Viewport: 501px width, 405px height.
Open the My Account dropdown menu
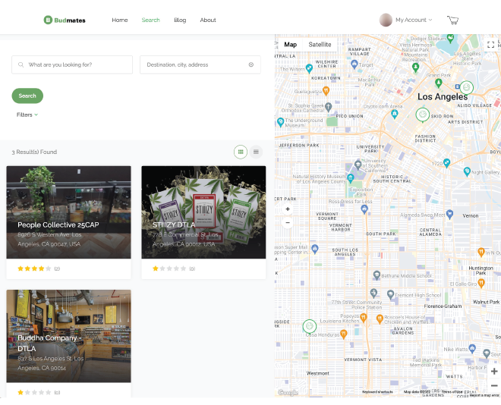pyautogui.click(x=414, y=20)
